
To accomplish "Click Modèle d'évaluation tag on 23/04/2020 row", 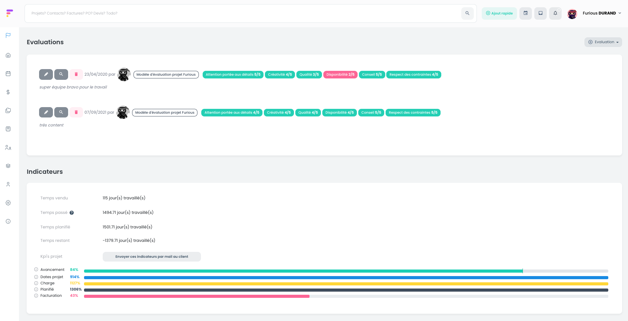I will tap(166, 75).
